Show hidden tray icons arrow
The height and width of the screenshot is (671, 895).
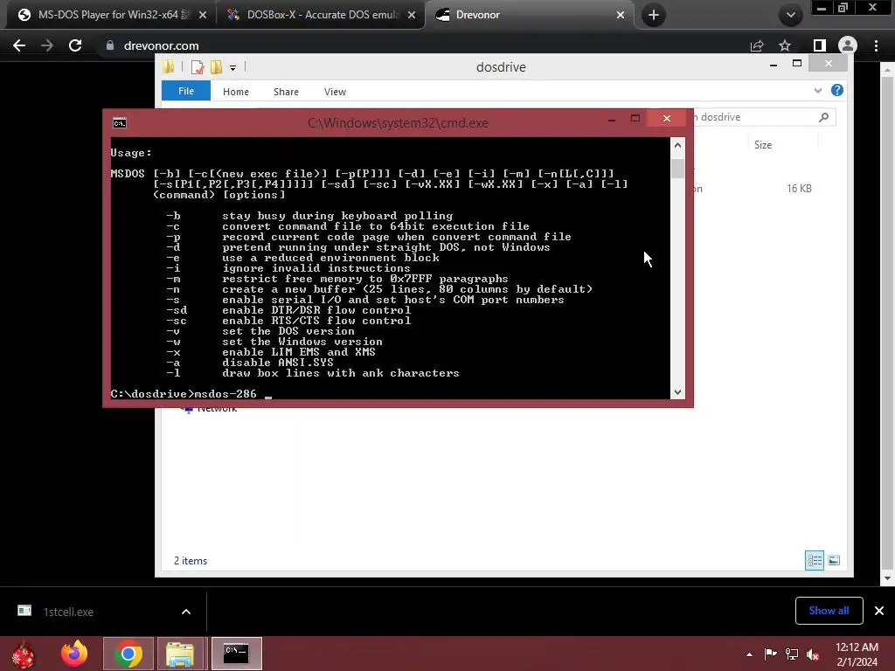point(749,654)
